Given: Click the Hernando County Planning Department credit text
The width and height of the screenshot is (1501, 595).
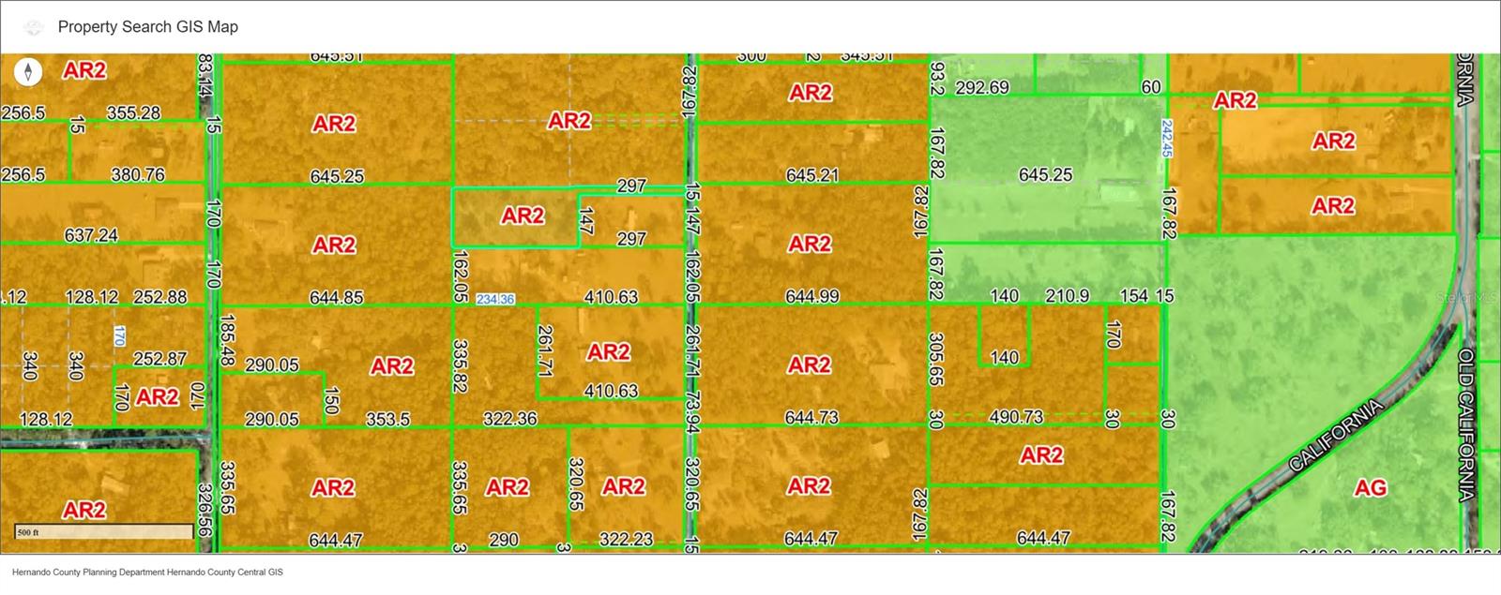Looking at the screenshot, I should 147,572.
